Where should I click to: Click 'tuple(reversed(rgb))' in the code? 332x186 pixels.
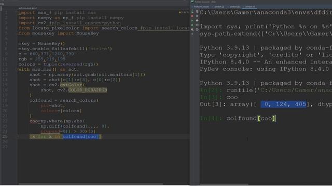click(71, 64)
